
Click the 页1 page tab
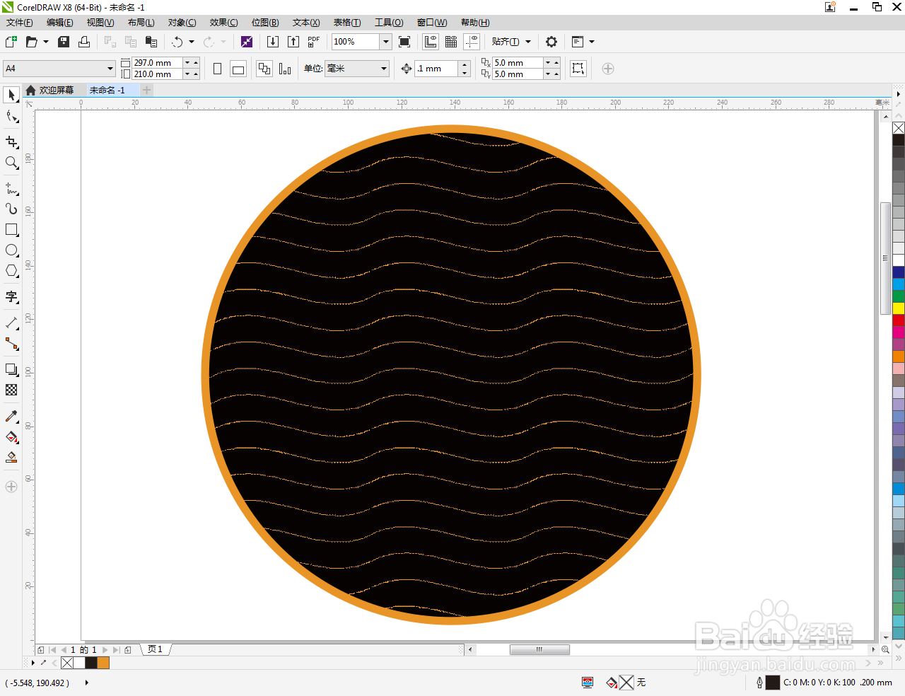point(156,649)
